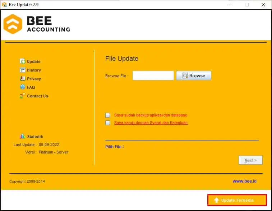Image resolution: width=272 pixels, height=211 pixels.
Task: Click the Next > button
Action: coord(250,160)
